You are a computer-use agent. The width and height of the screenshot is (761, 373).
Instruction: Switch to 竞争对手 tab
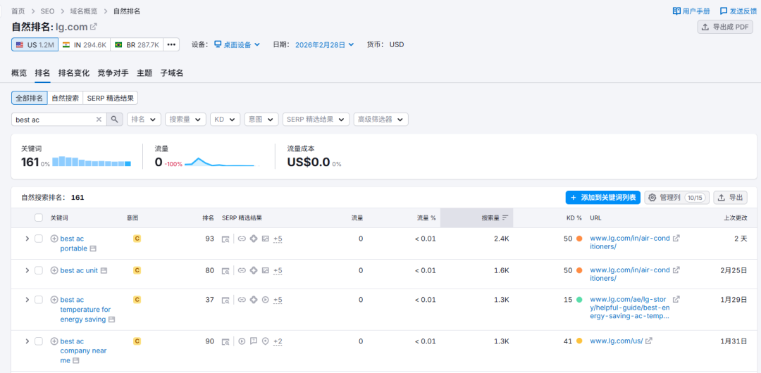click(x=113, y=73)
